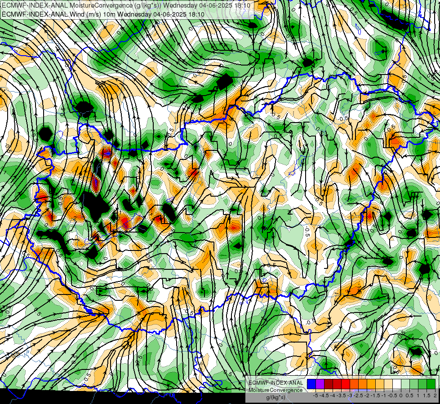The height and width of the screenshot is (404, 440).
Task: Click the legend's ECMWF-INDEX-ANAL label
Action: tap(276, 383)
